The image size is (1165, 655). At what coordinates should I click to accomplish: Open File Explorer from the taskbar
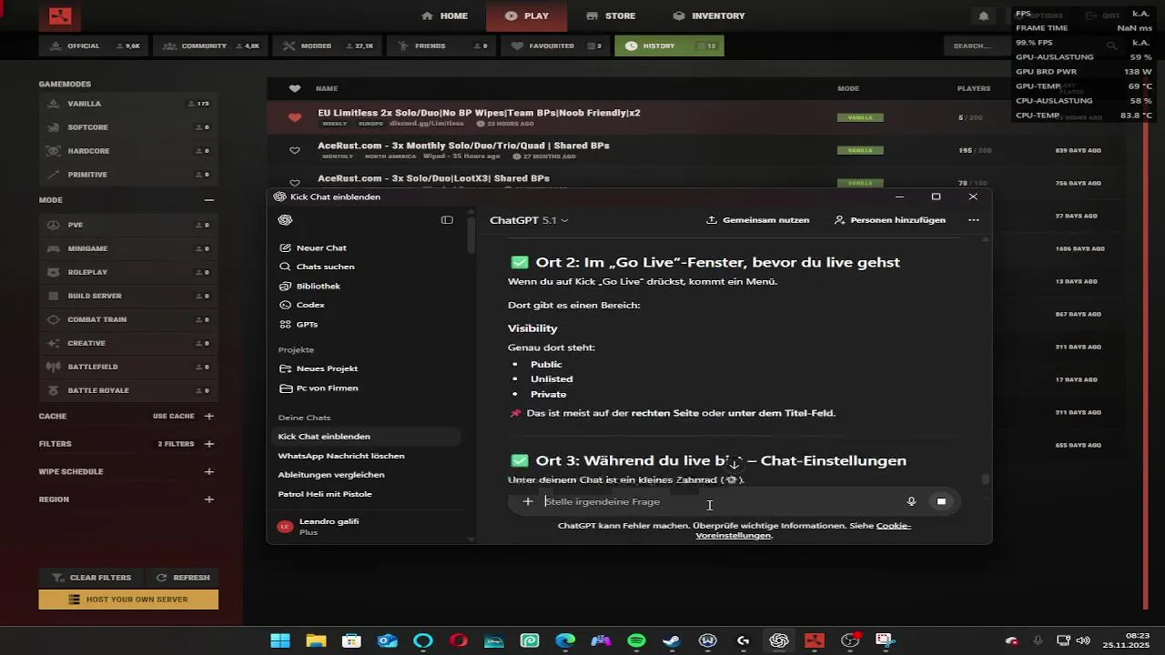[316, 640]
